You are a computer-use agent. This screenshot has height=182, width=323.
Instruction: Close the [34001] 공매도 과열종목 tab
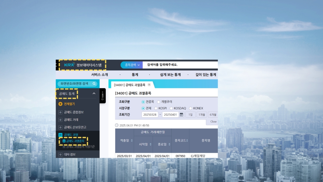point(149,85)
